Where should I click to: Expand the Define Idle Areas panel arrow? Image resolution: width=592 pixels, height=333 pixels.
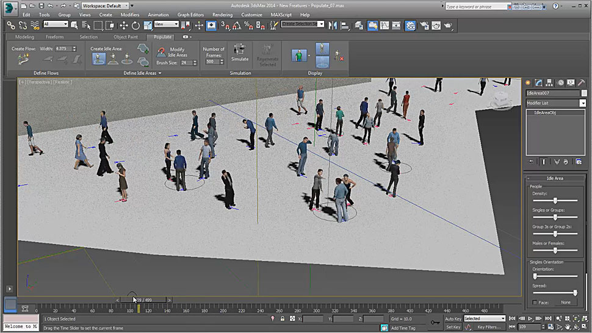pyautogui.click(x=160, y=73)
